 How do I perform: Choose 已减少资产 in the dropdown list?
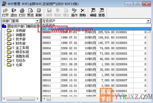point(96,29)
